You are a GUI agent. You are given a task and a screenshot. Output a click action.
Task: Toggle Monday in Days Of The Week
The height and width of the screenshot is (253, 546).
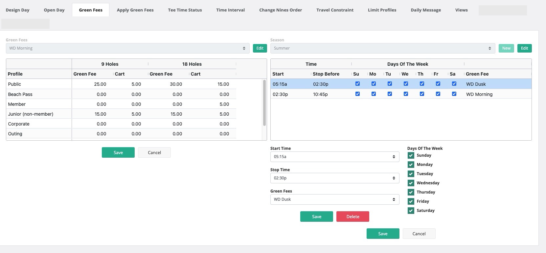[x=411, y=165]
